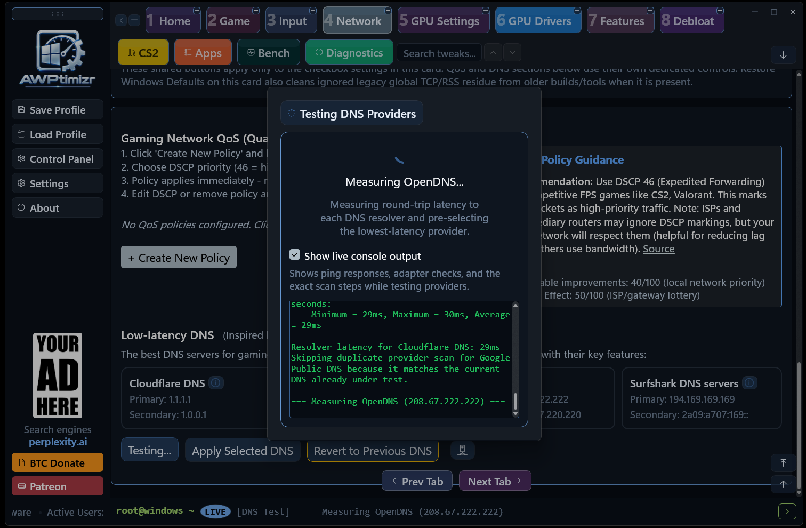
Task: Click the Surfshark DNS servers info icon
Action: pos(749,382)
